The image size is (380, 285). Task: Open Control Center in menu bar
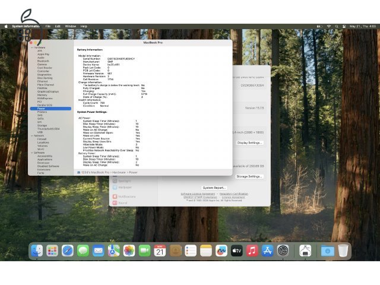point(344,26)
